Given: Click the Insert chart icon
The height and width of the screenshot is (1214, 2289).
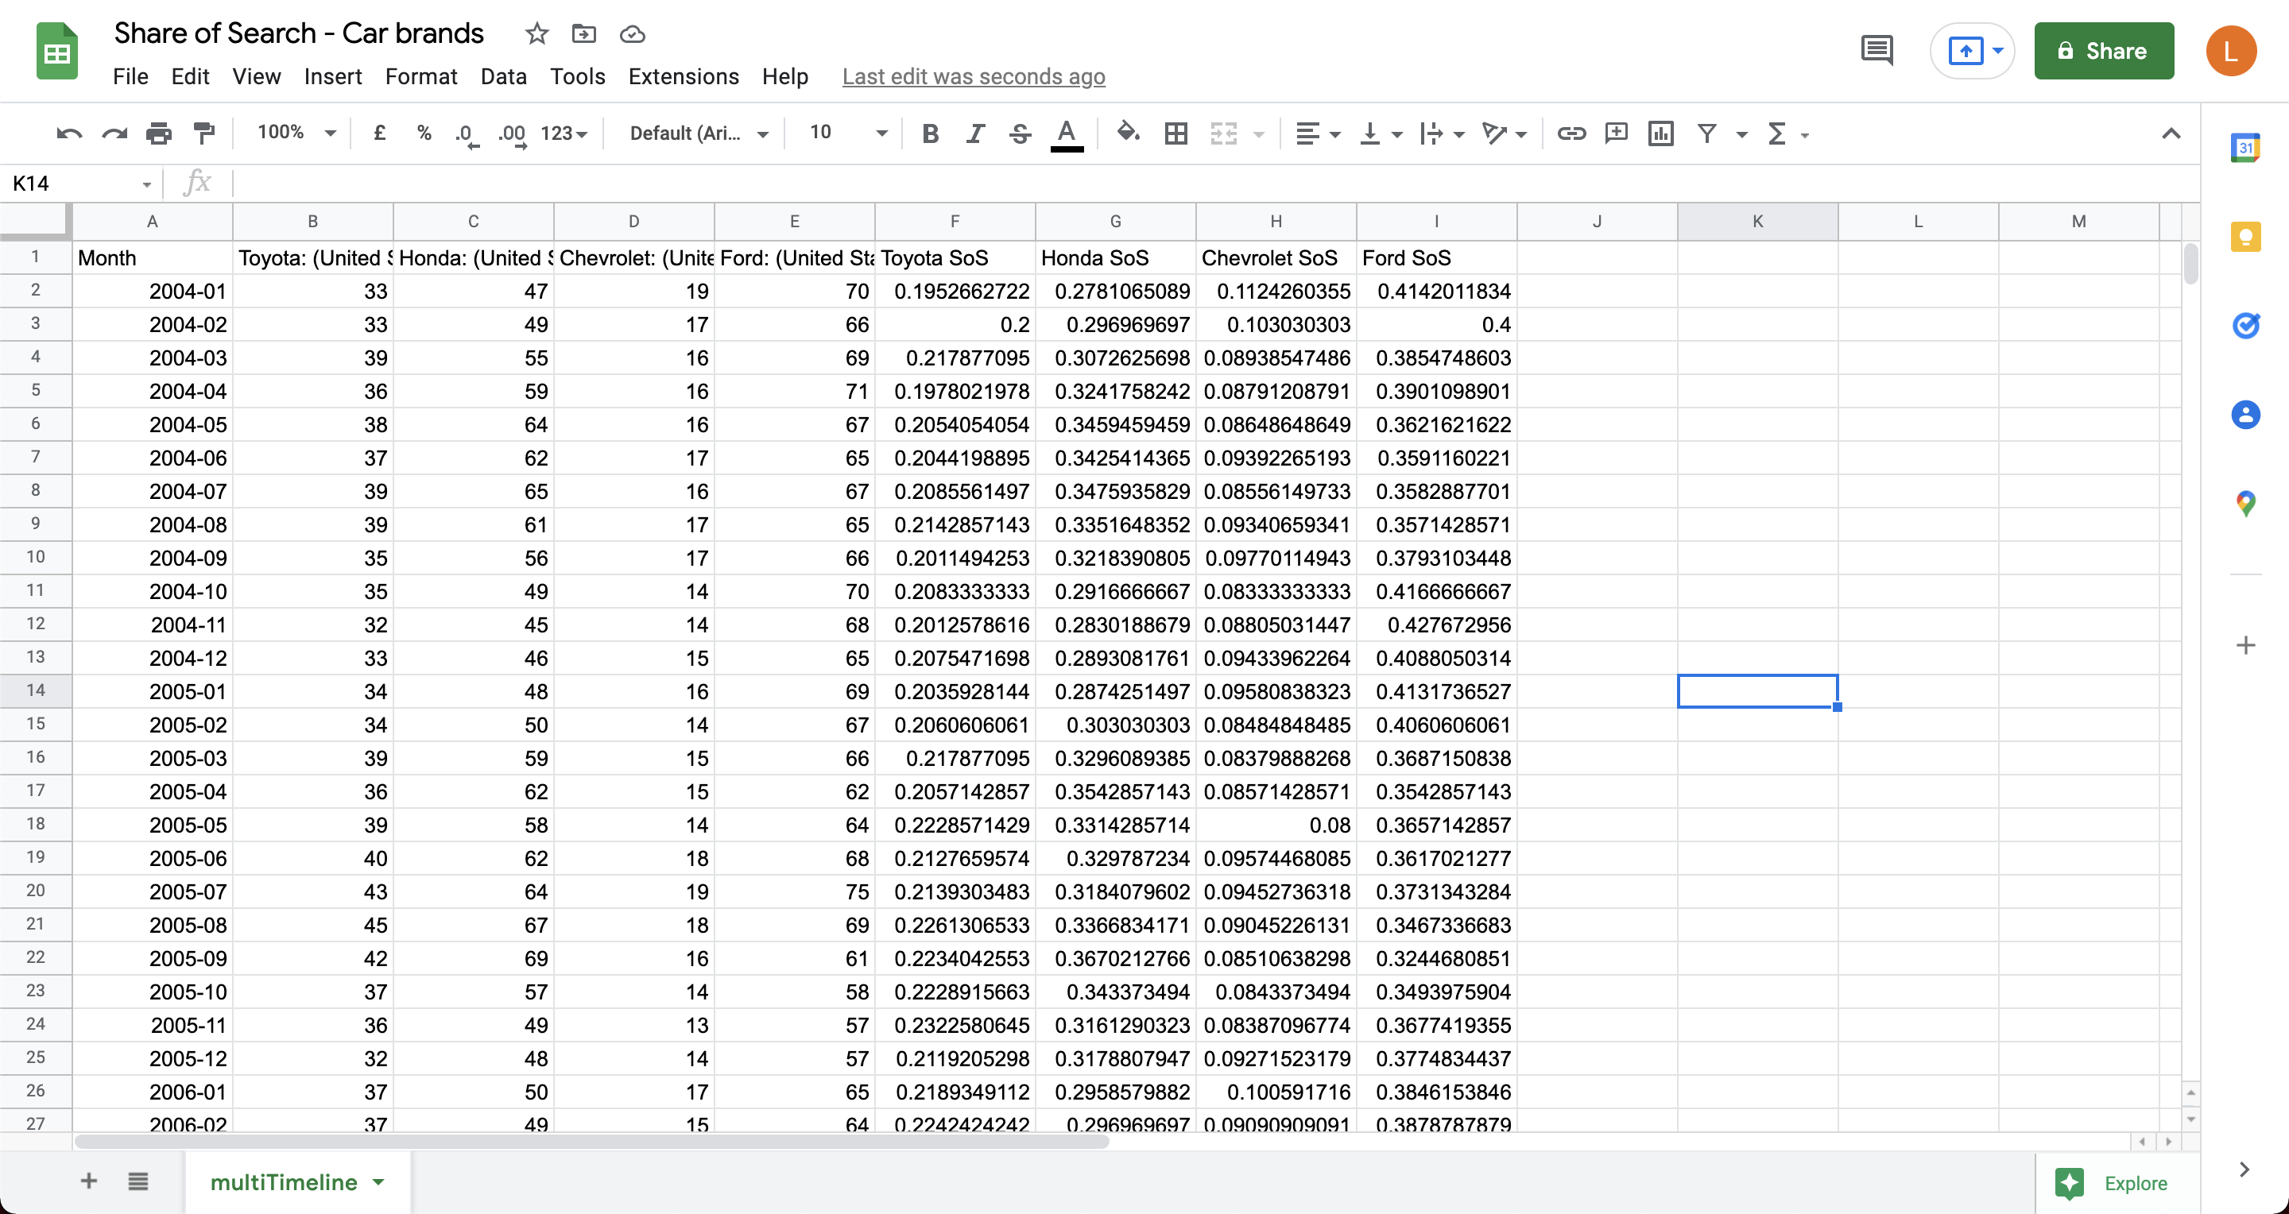Looking at the screenshot, I should [x=1661, y=133].
